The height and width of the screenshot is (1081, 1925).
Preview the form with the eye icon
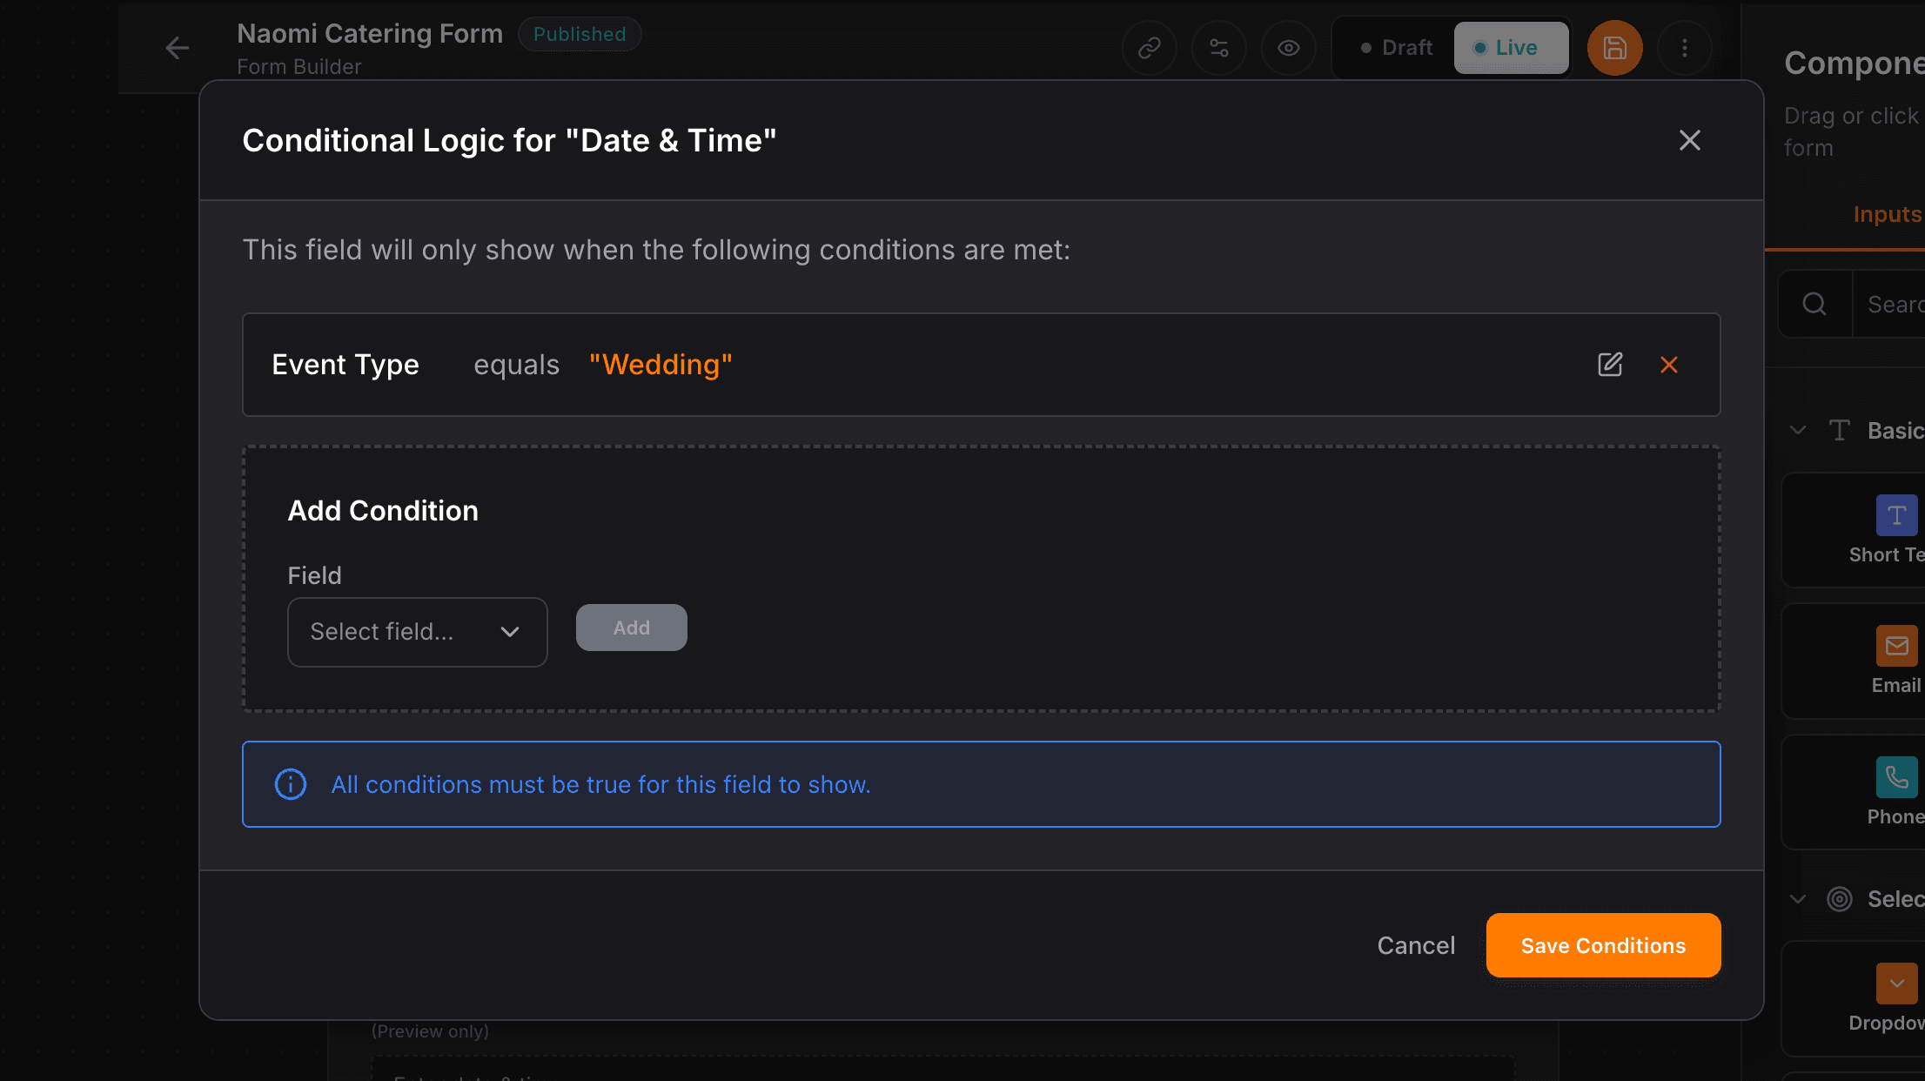click(1288, 48)
